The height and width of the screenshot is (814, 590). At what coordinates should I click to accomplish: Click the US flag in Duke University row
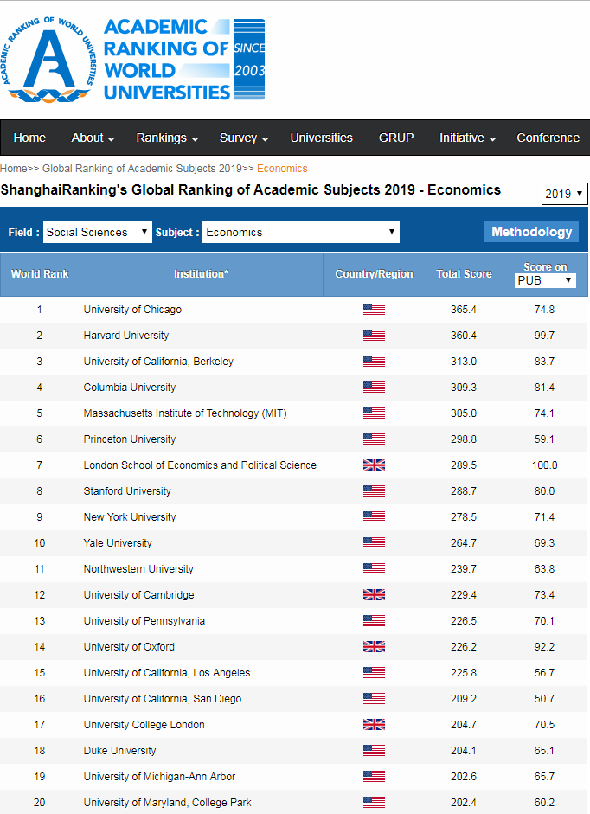click(x=374, y=751)
